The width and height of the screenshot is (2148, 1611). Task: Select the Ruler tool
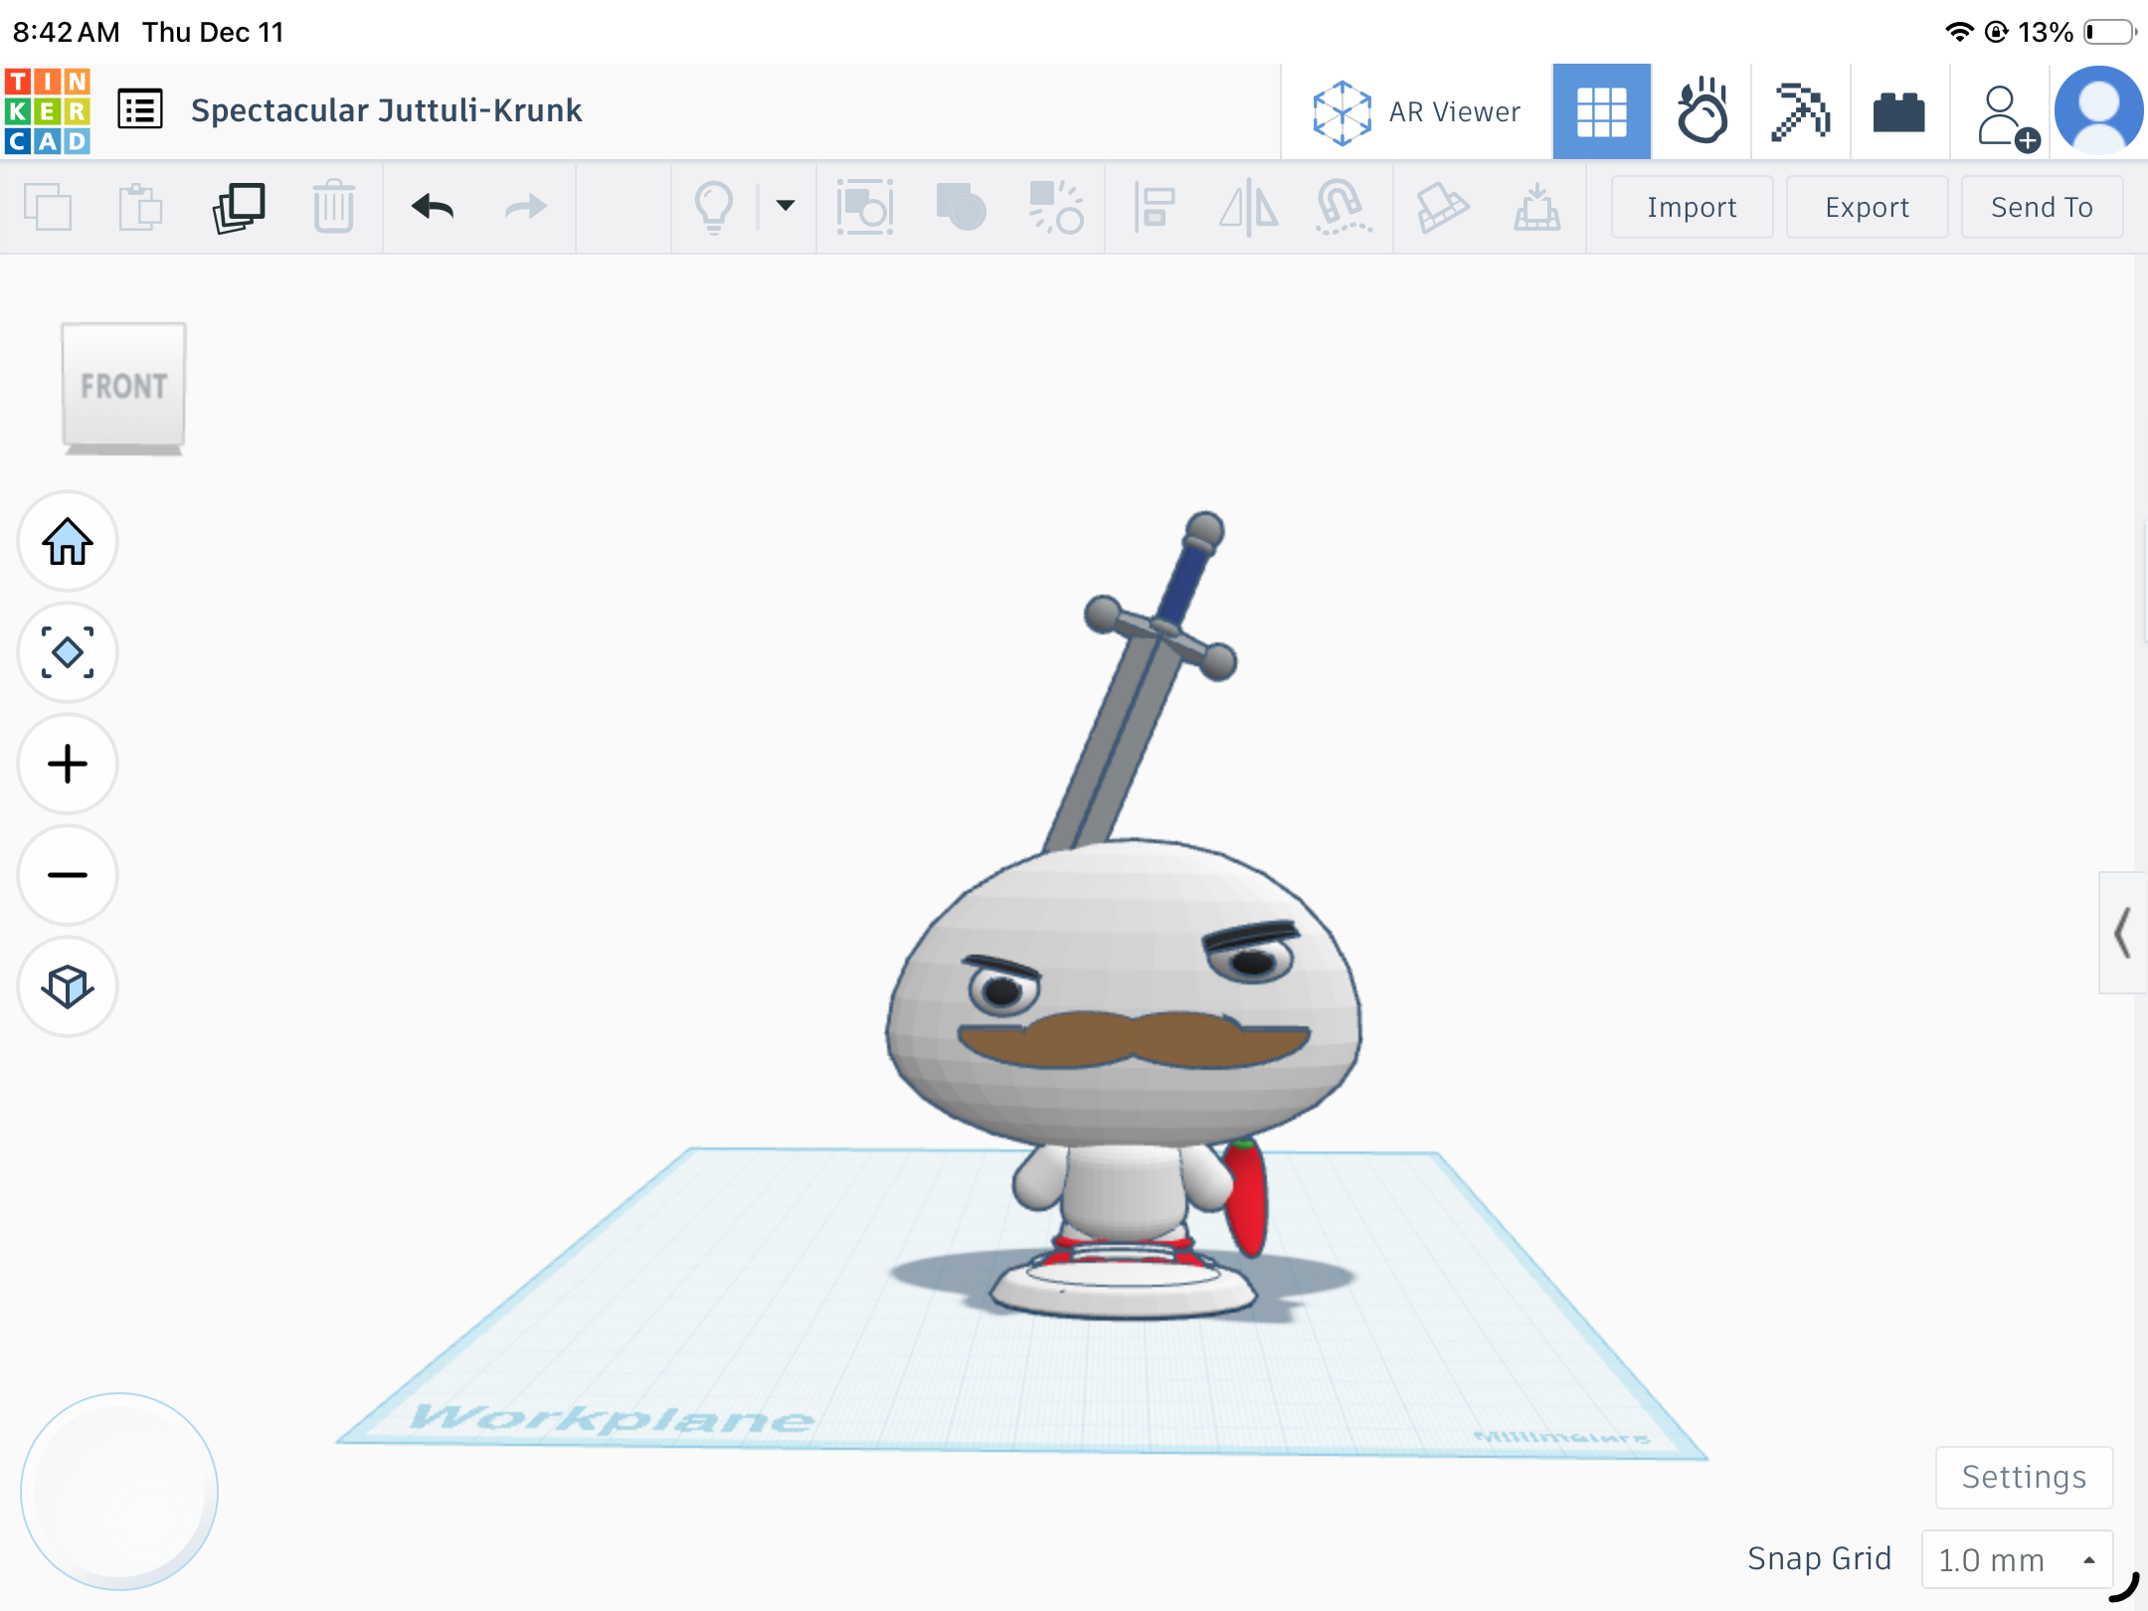[x=1442, y=207]
